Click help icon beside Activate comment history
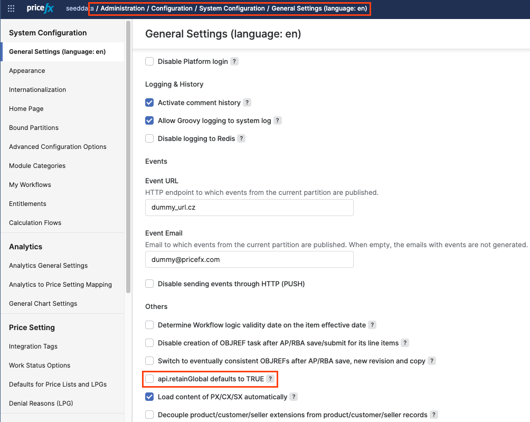 coord(247,102)
